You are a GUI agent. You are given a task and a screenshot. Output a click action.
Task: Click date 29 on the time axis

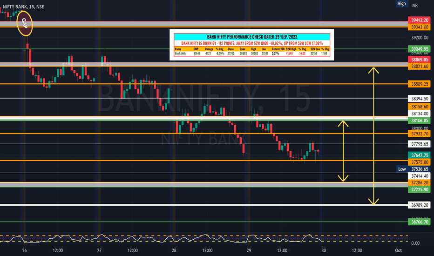249,250
